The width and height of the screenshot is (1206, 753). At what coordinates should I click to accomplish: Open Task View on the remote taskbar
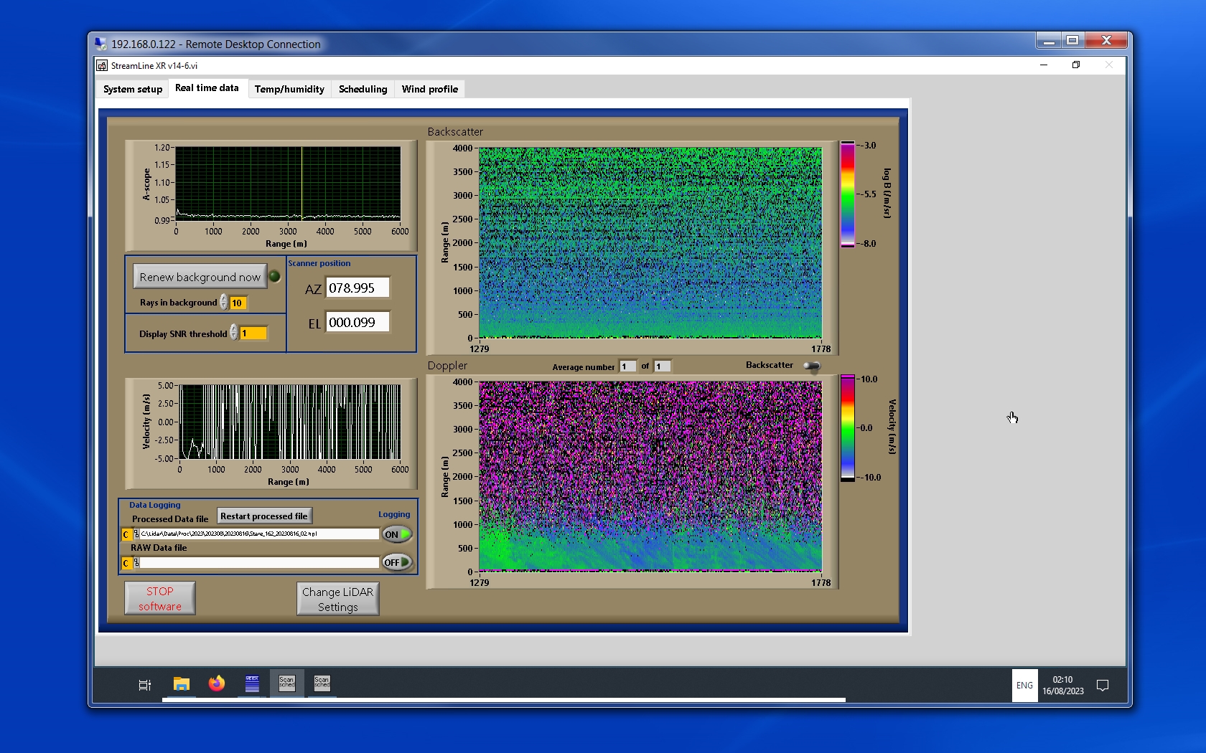(144, 685)
